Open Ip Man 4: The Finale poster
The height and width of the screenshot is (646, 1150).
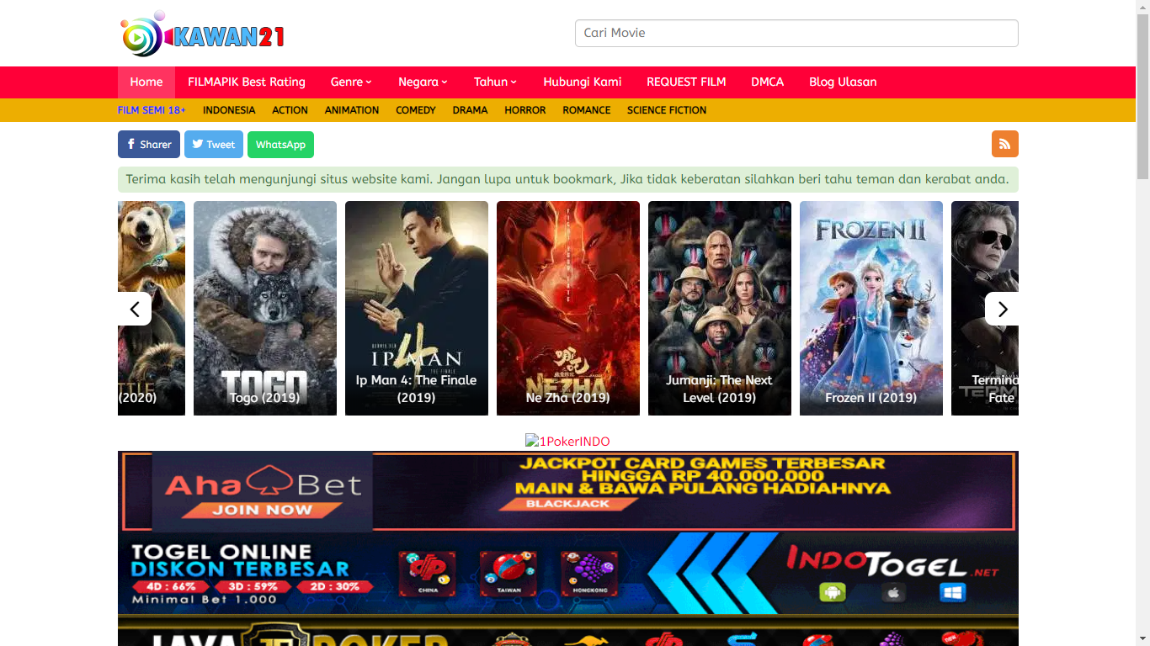pos(417,308)
